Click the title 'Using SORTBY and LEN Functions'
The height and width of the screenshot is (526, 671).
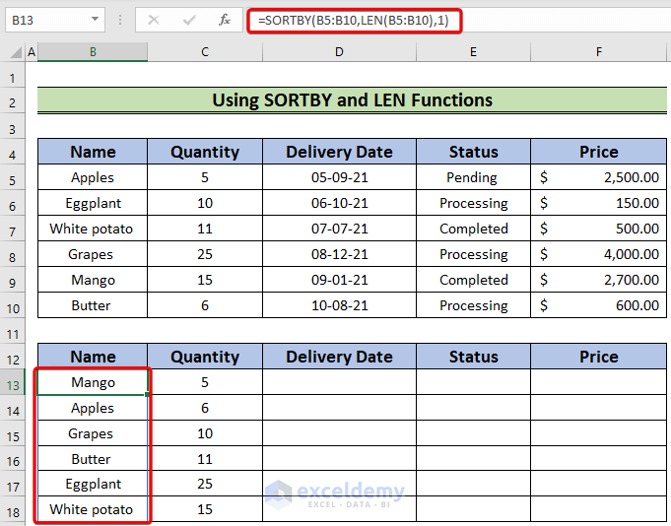[352, 100]
